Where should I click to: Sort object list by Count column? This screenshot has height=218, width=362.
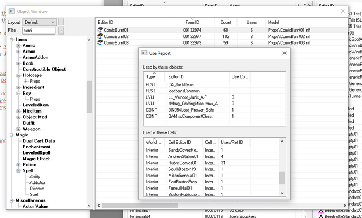tap(226, 22)
